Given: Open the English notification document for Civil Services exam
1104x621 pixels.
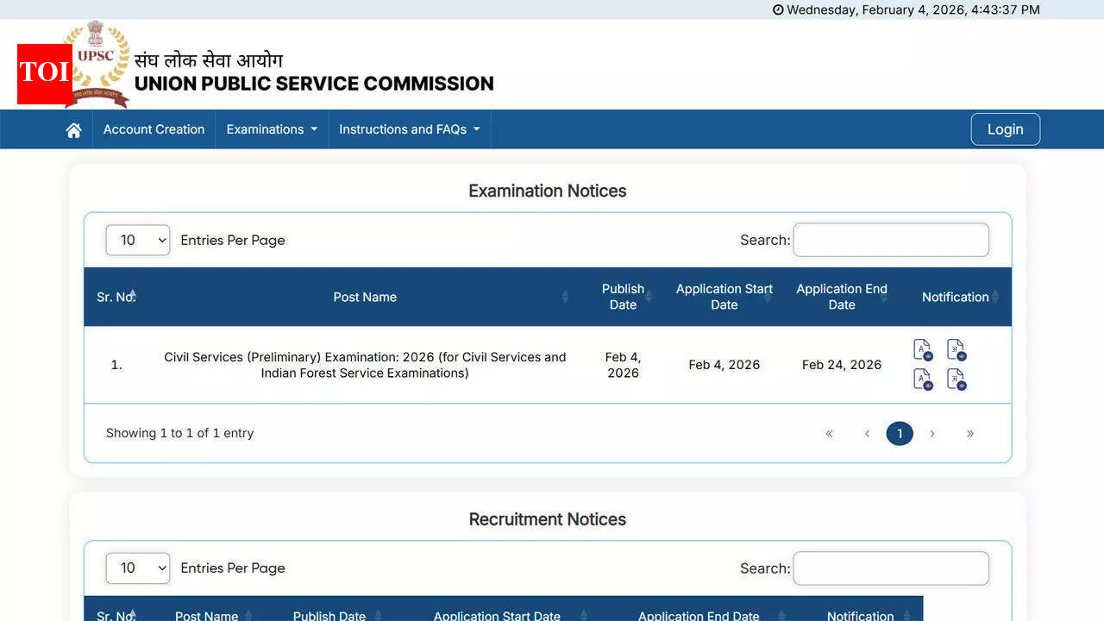Looking at the screenshot, I should pyautogui.click(x=922, y=349).
